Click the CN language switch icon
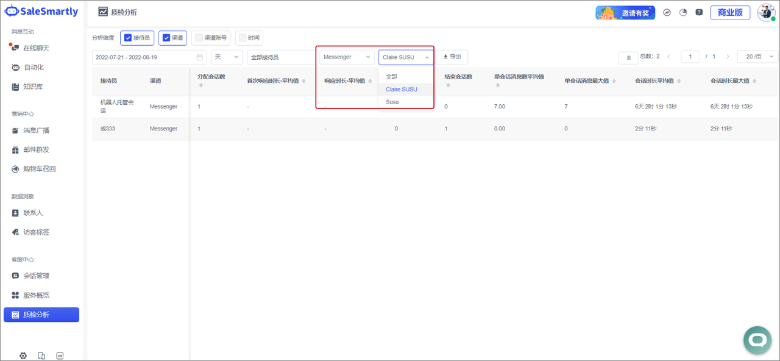The width and height of the screenshot is (780, 361). (x=60, y=356)
